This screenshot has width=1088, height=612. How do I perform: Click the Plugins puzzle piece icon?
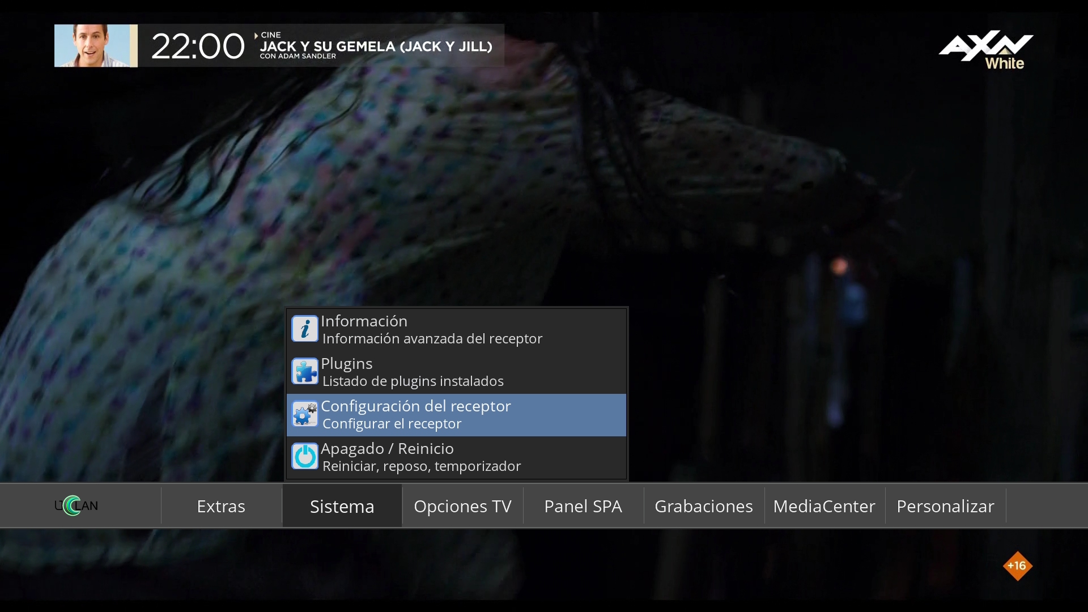click(x=304, y=372)
